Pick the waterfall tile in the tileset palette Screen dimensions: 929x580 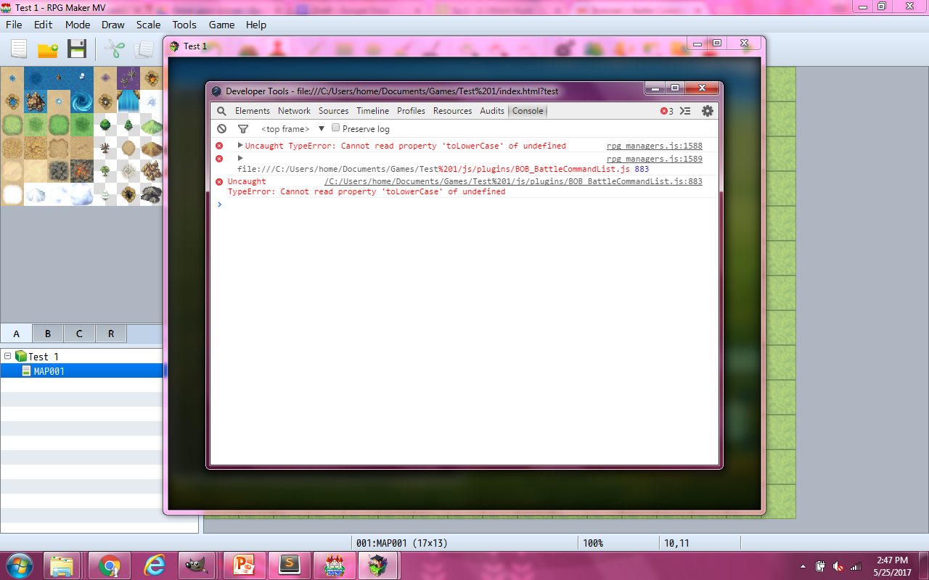[x=128, y=101]
